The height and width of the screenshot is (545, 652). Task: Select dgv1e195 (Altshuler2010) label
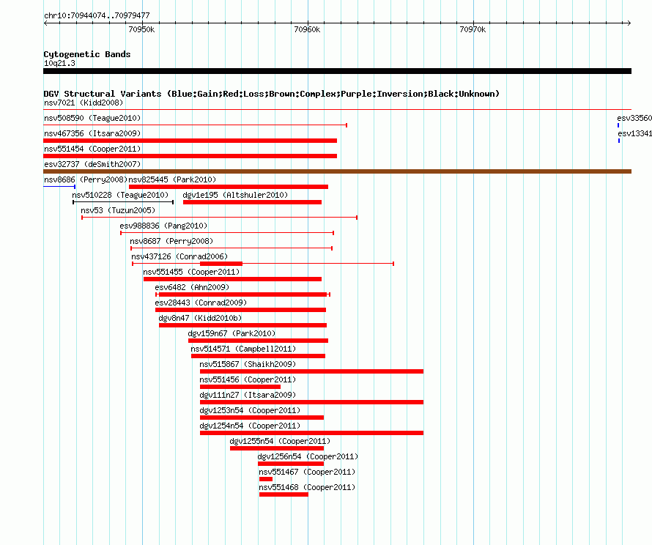235,195
